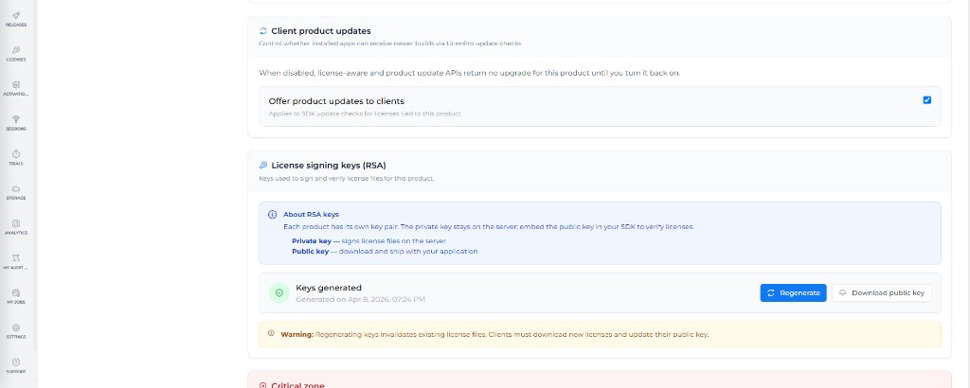
Task: Click the 'Public key' label text
Action: tap(310, 252)
